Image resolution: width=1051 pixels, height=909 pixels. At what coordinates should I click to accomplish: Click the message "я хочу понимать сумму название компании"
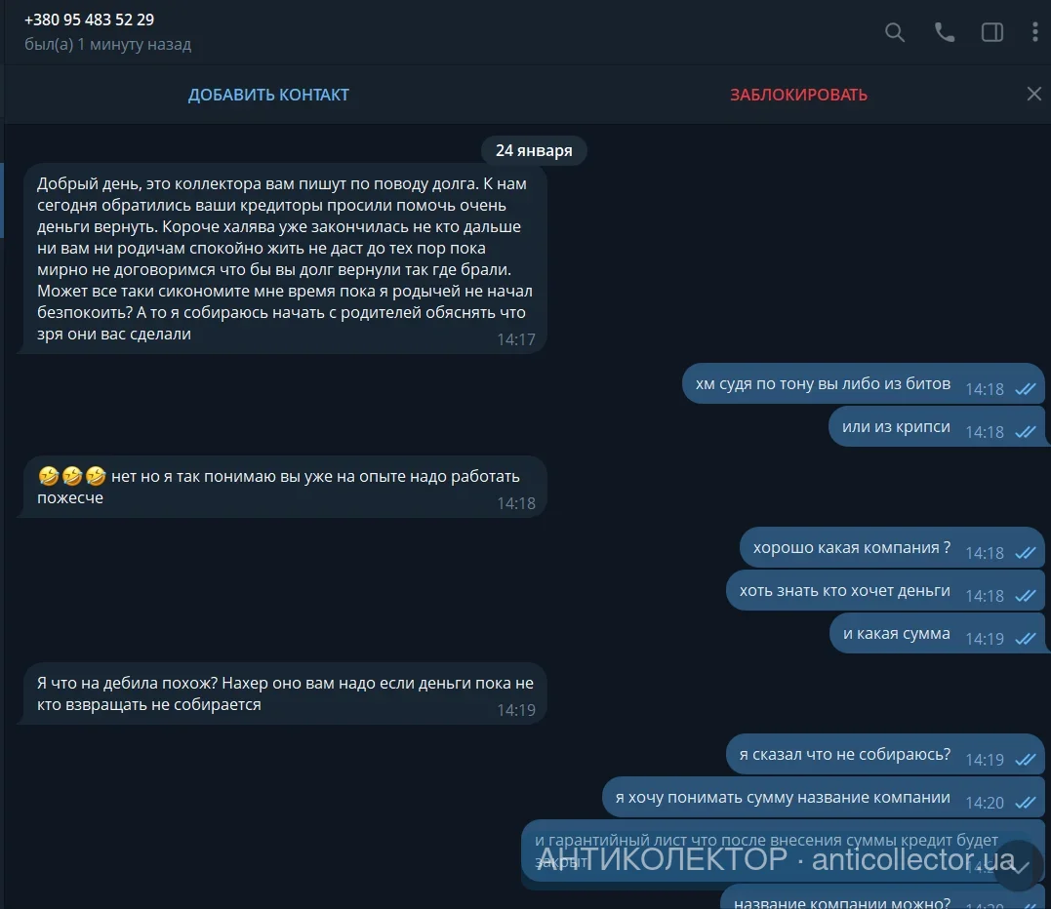823,798
